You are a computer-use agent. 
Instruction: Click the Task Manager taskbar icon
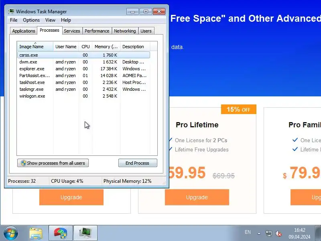click(85, 233)
